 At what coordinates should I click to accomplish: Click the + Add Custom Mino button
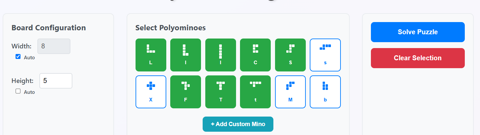pos(238,124)
